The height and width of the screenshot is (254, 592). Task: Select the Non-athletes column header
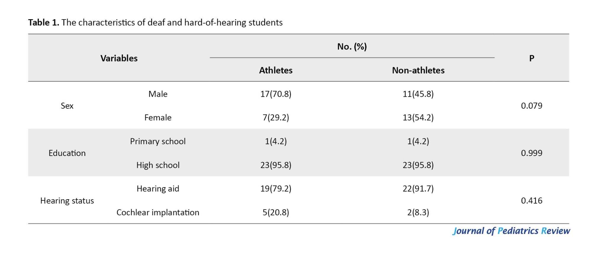pos(418,70)
